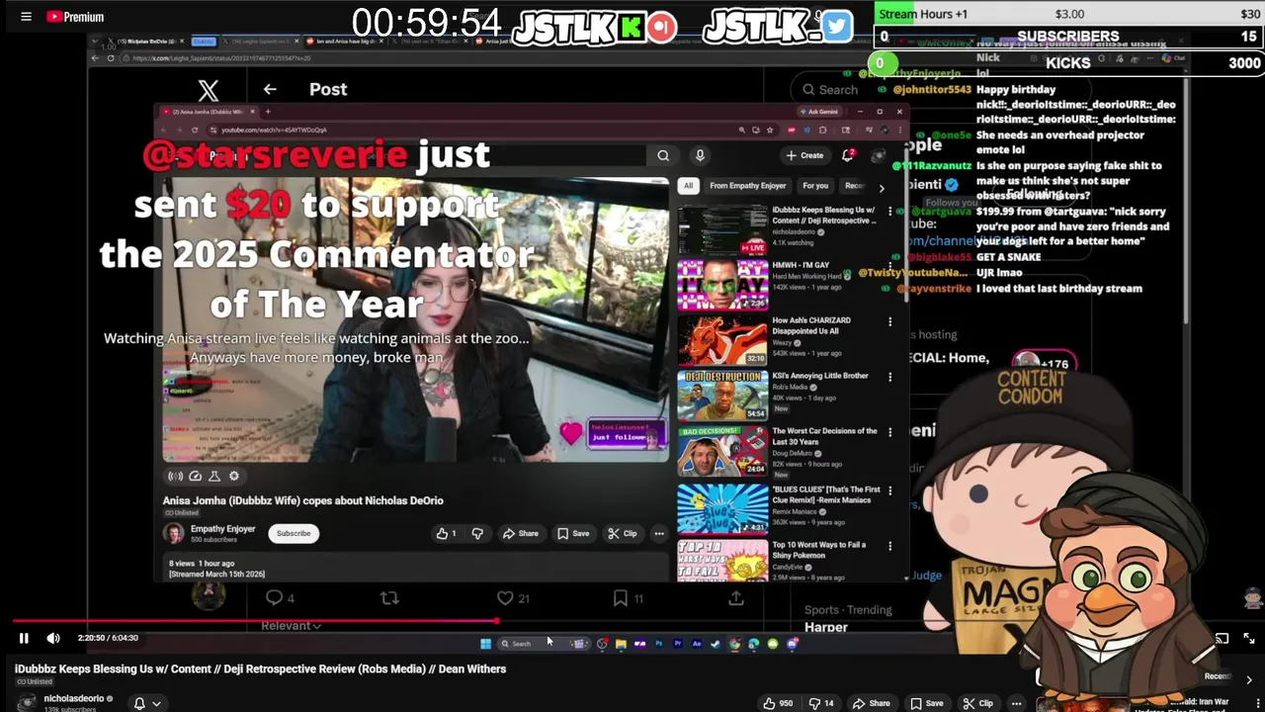1265x712 pixels.
Task: Repost the X post with the retweet icon
Action: click(389, 598)
